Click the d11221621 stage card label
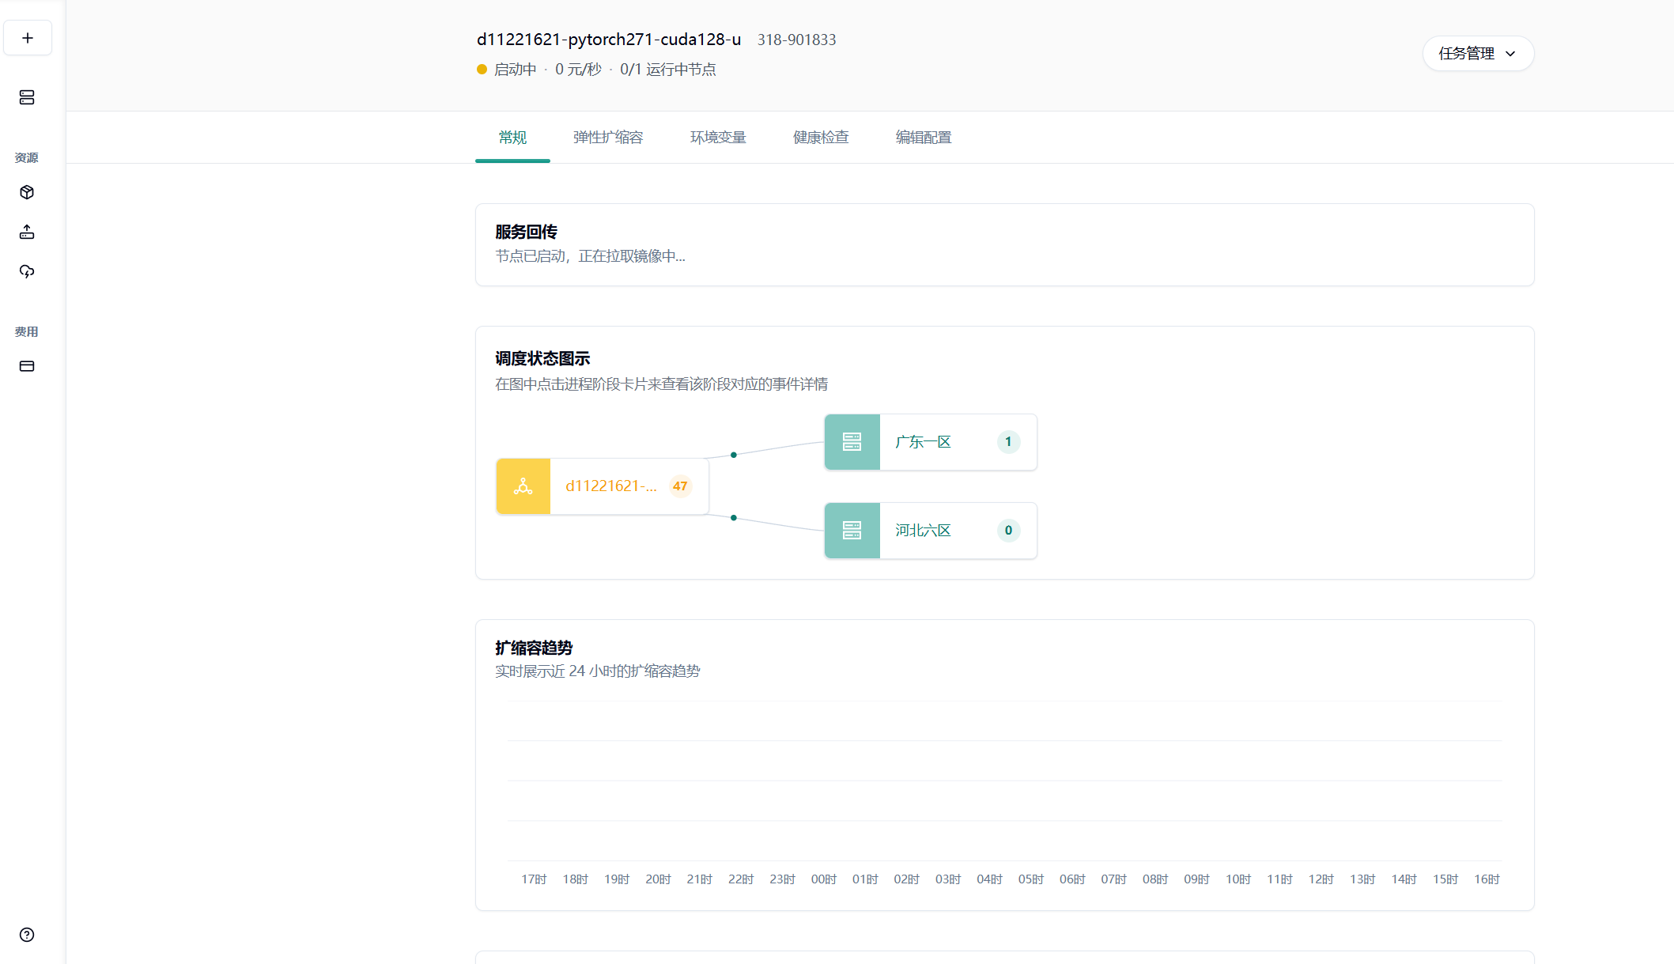Image resolution: width=1674 pixels, height=964 pixels. [x=610, y=486]
